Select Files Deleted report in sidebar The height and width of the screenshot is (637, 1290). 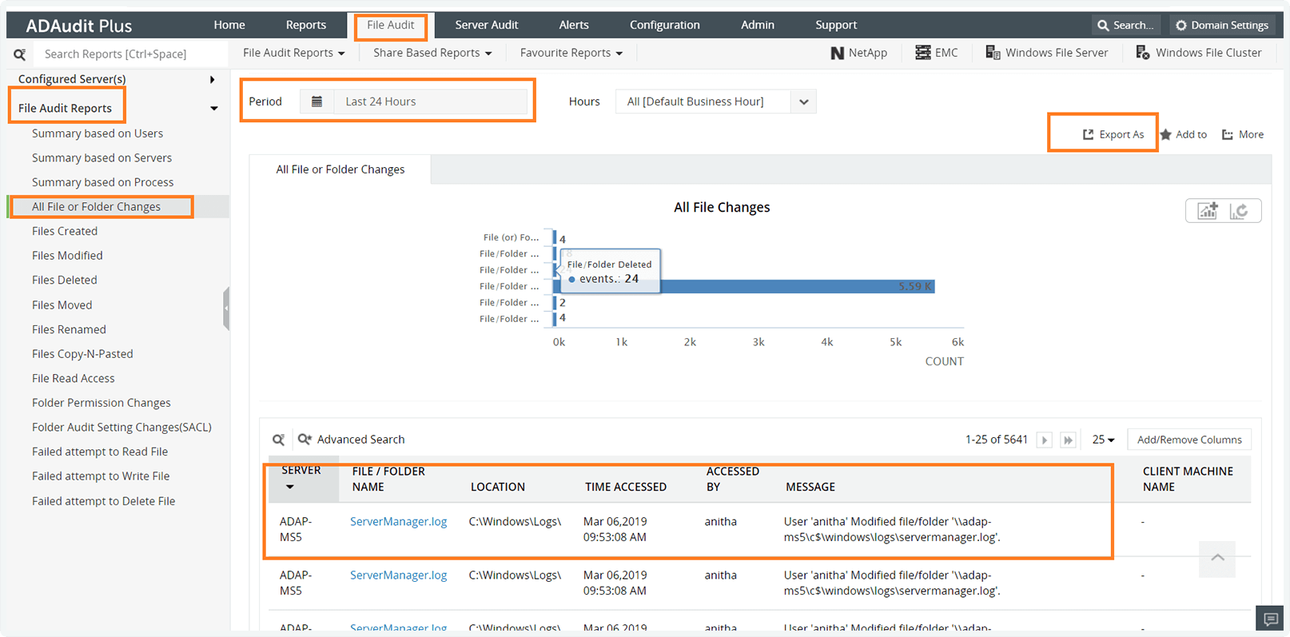(x=65, y=280)
